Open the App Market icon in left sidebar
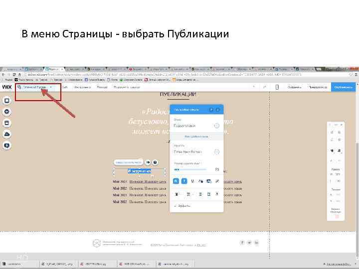The width and height of the screenshot is (359, 269). [7, 123]
